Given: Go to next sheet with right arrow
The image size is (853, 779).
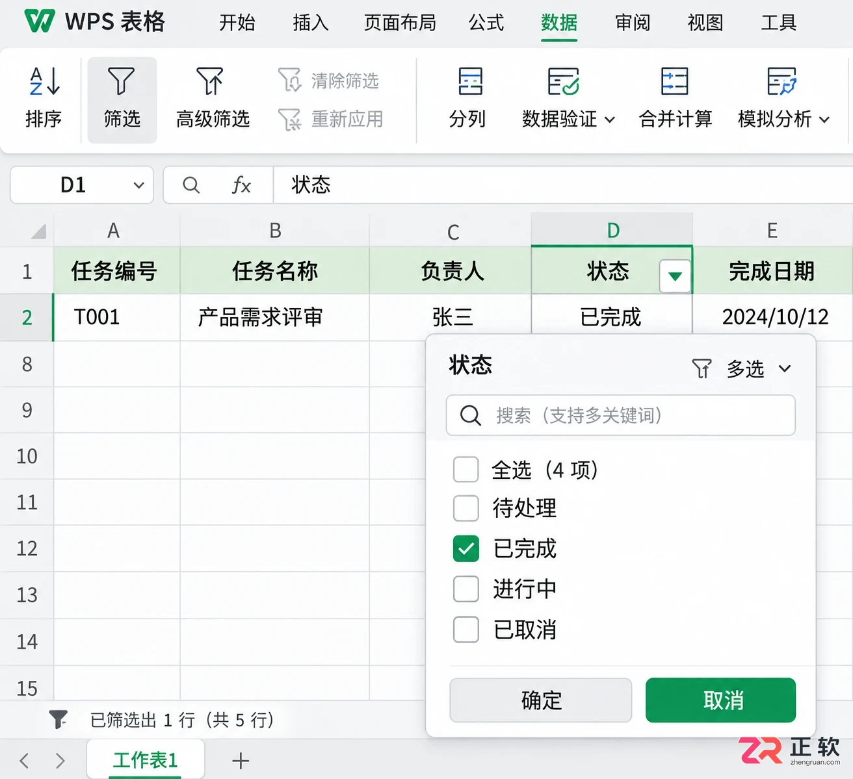Looking at the screenshot, I should (x=60, y=760).
